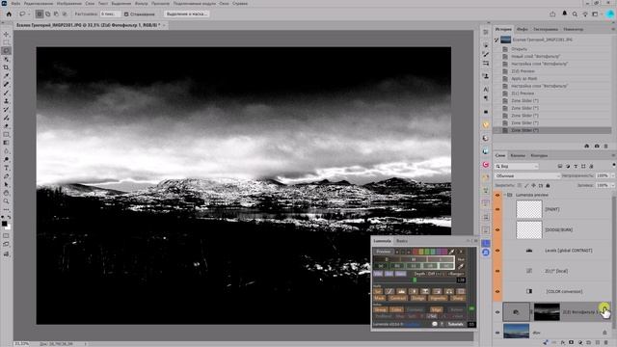This screenshot has height=347, width=617.
Task: Select the Crop tool
Action: 6,67
